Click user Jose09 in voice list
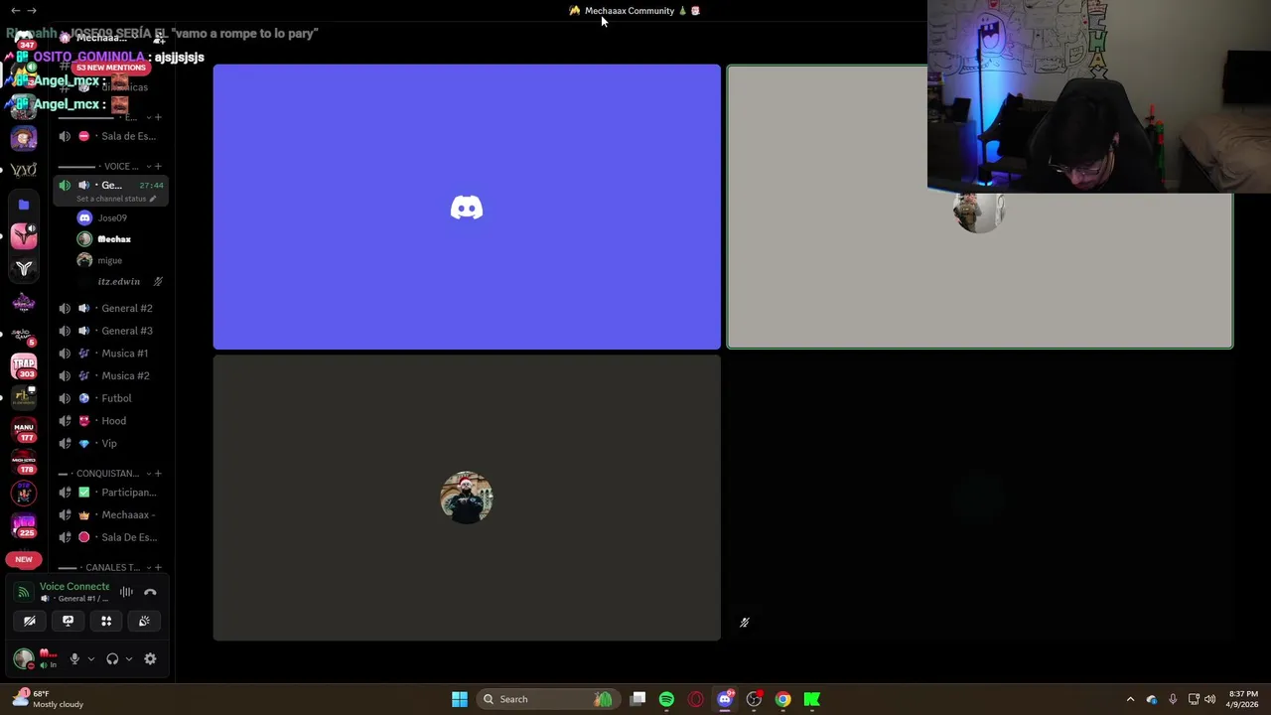 112,217
